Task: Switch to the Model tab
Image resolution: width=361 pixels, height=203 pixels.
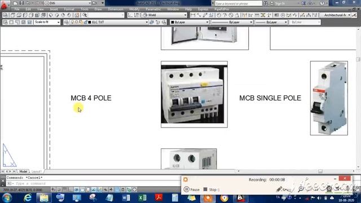Action: pos(23,171)
